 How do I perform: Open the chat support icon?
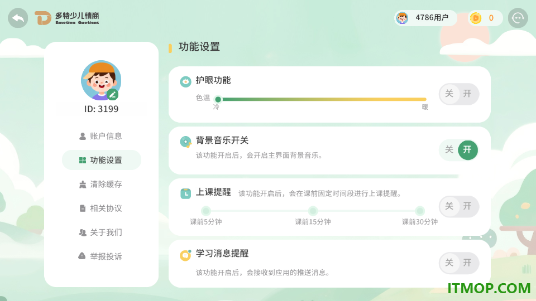click(x=518, y=18)
